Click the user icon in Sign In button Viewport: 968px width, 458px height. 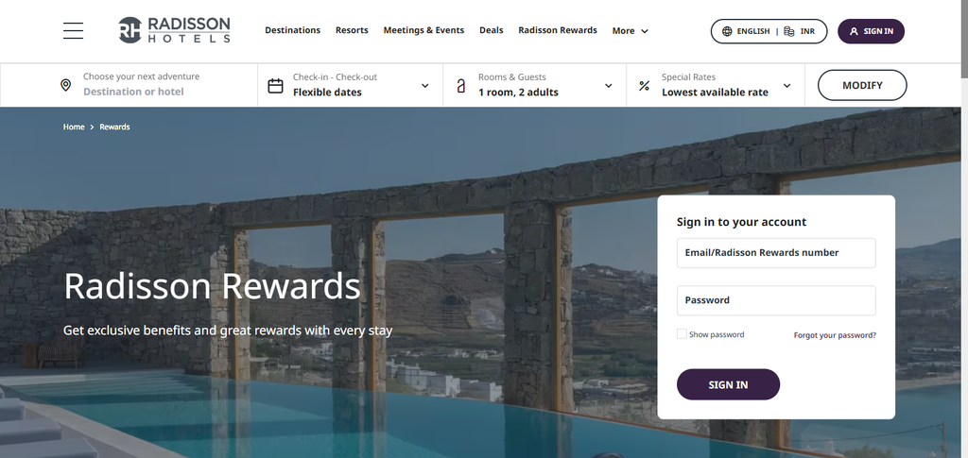pos(854,31)
